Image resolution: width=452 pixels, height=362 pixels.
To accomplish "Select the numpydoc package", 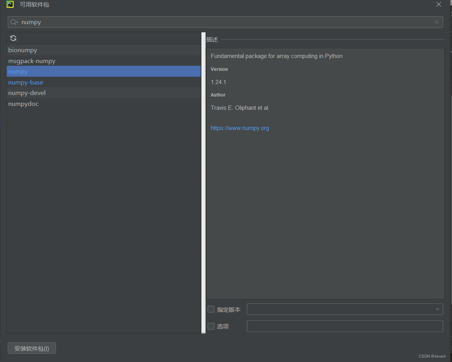I will click(x=104, y=104).
